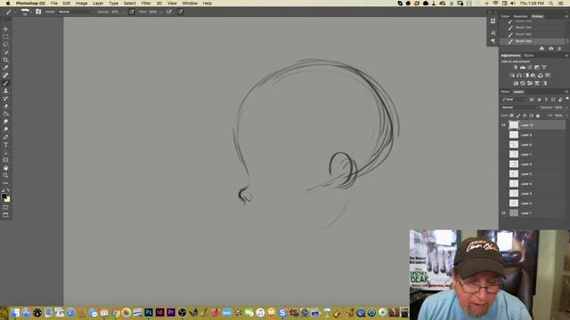Select the Zoom tool

tap(5, 176)
